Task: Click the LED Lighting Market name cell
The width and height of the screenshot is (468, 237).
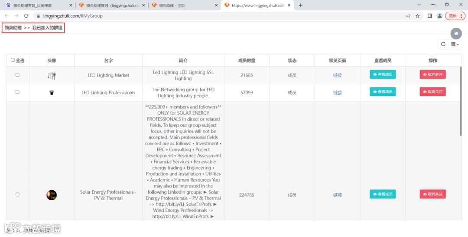Action: point(108,75)
